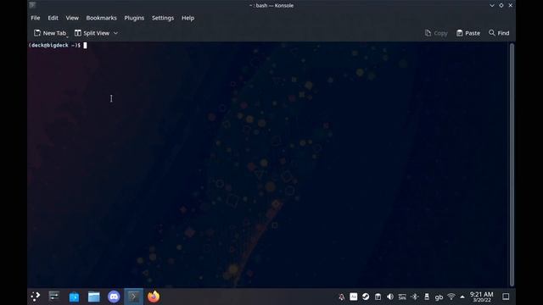The height and width of the screenshot is (305, 543).
Task: Open the Bluetooth tray icon
Action: coord(415,297)
